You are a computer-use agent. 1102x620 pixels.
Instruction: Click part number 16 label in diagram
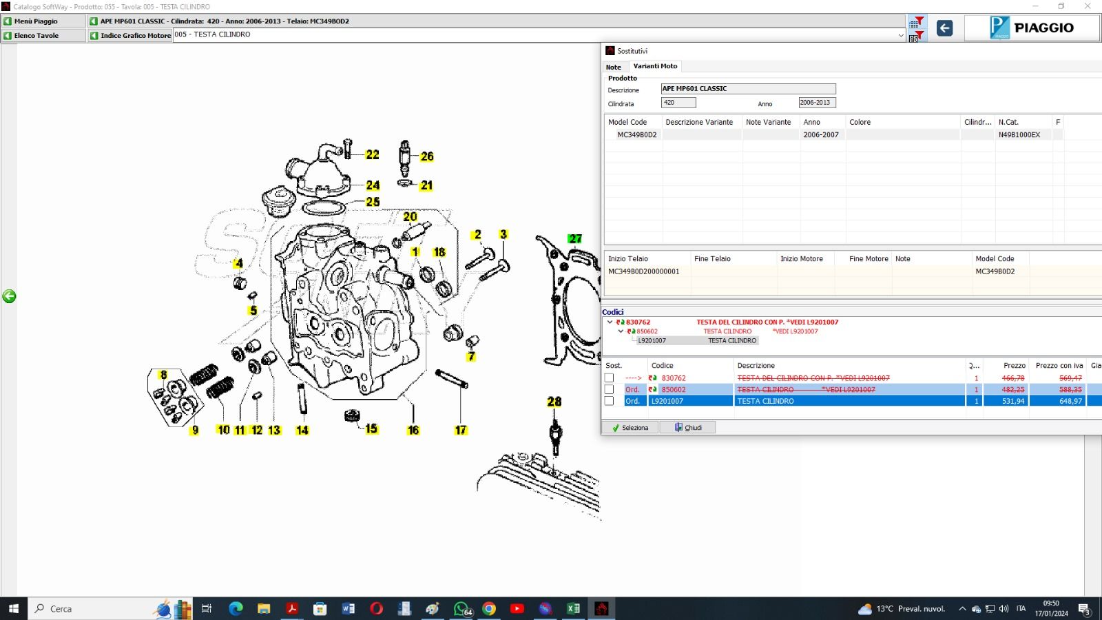click(x=413, y=430)
